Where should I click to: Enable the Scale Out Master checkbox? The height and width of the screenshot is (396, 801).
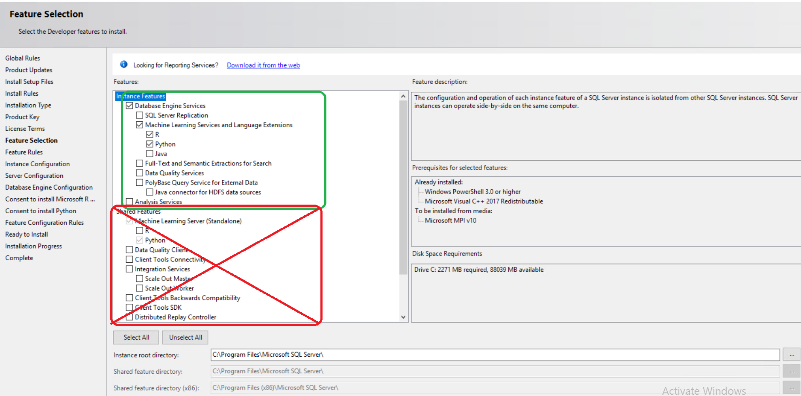139,279
